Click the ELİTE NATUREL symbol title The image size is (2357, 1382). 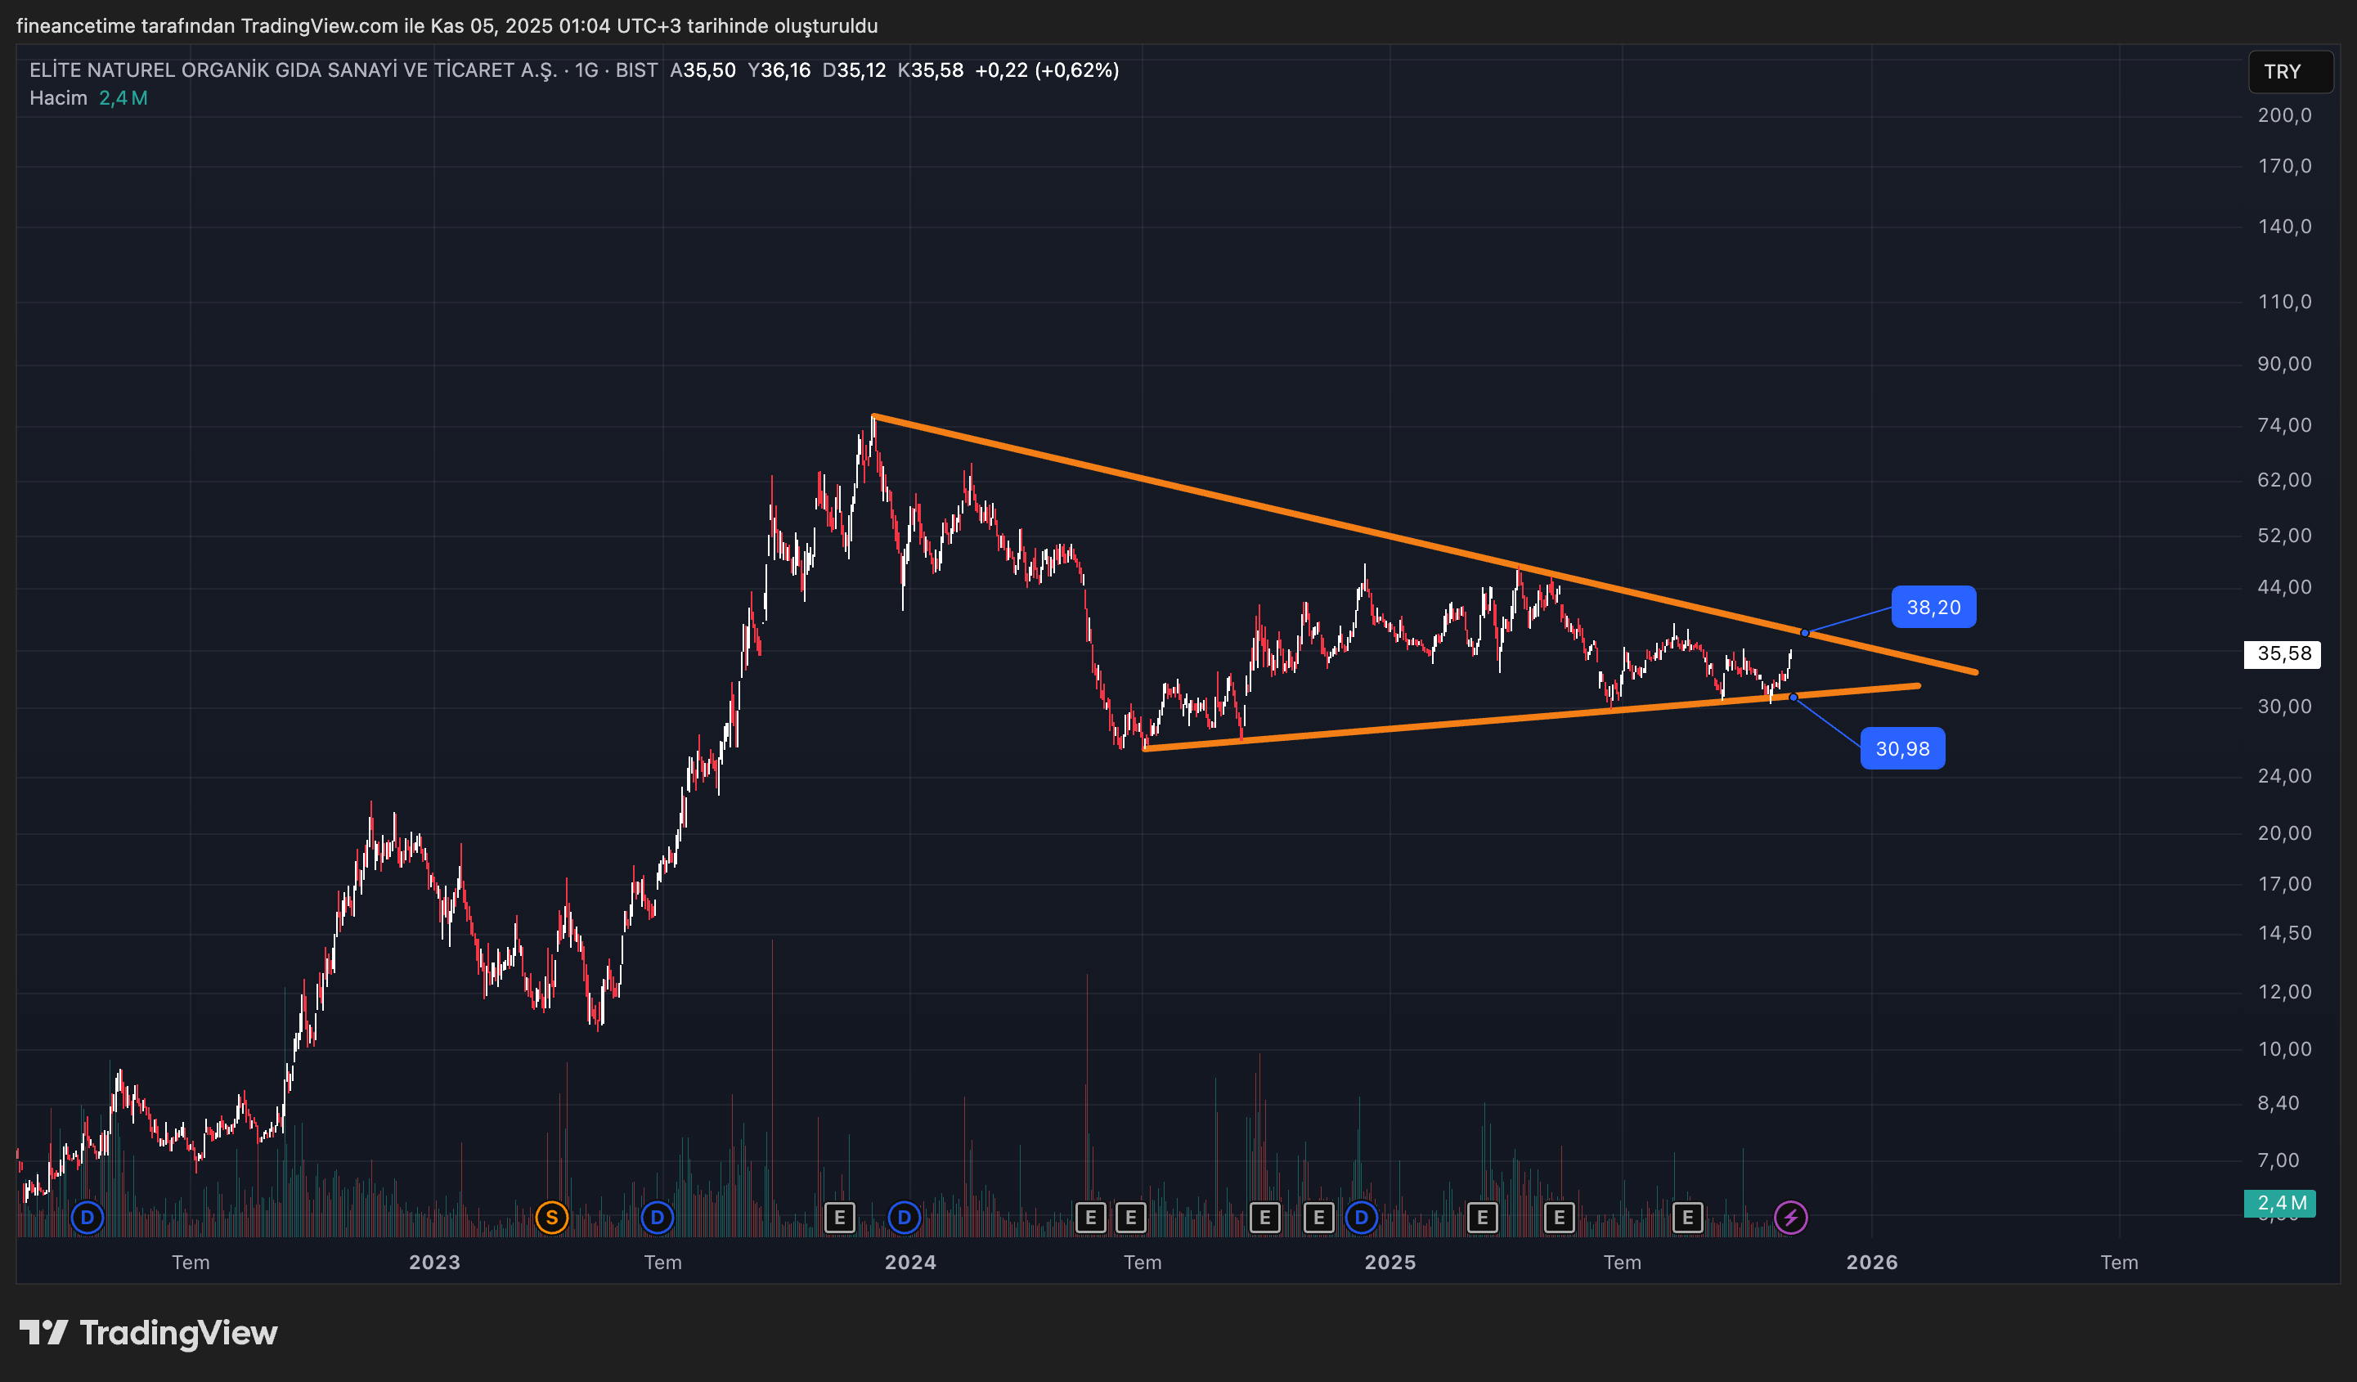[293, 70]
